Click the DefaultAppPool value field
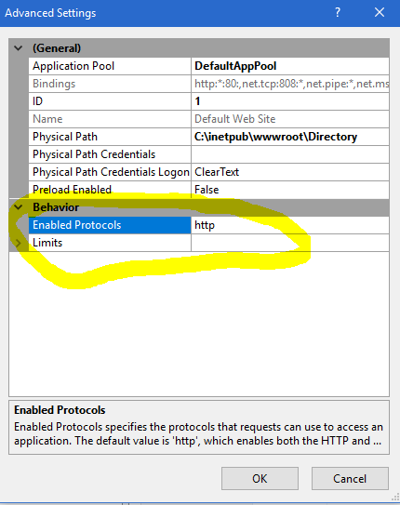Image resolution: width=400 pixels, height=505 pixels. [x=290, y=66]
